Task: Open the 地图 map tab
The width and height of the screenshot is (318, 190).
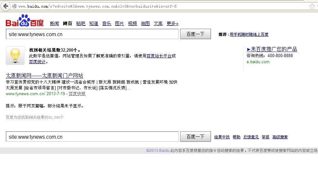Action: [145, 24]
